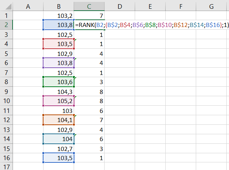This screenshot has height=170, width=229.
Task: Click cell B15 containing 102,7
Action: click(59, 148)
